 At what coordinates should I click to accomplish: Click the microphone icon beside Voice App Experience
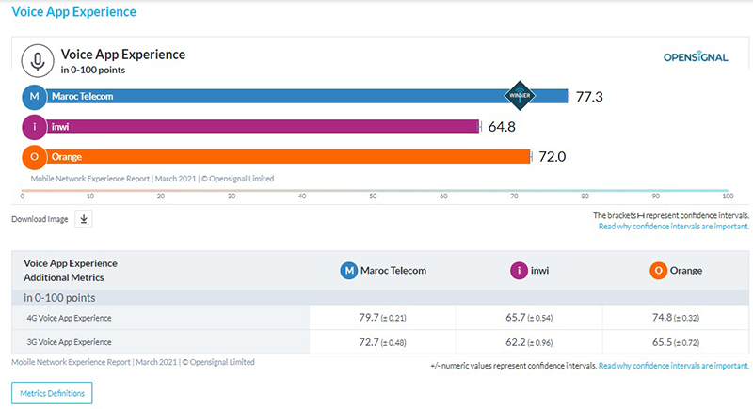(x=38, y=61)
